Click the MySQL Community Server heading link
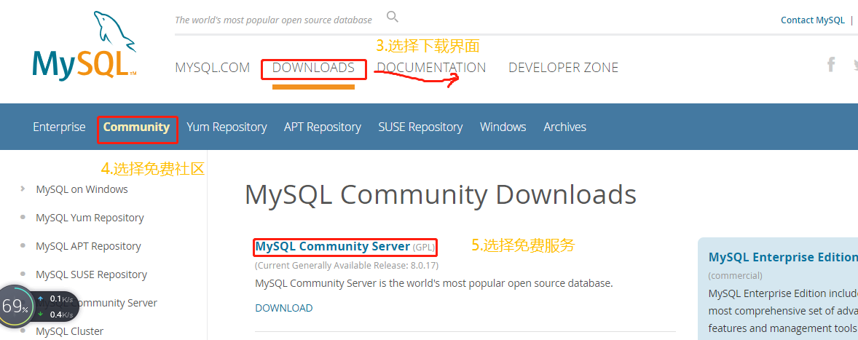Image resolution: width=858 pixels, height=340 pixels. tap(333, 247)
